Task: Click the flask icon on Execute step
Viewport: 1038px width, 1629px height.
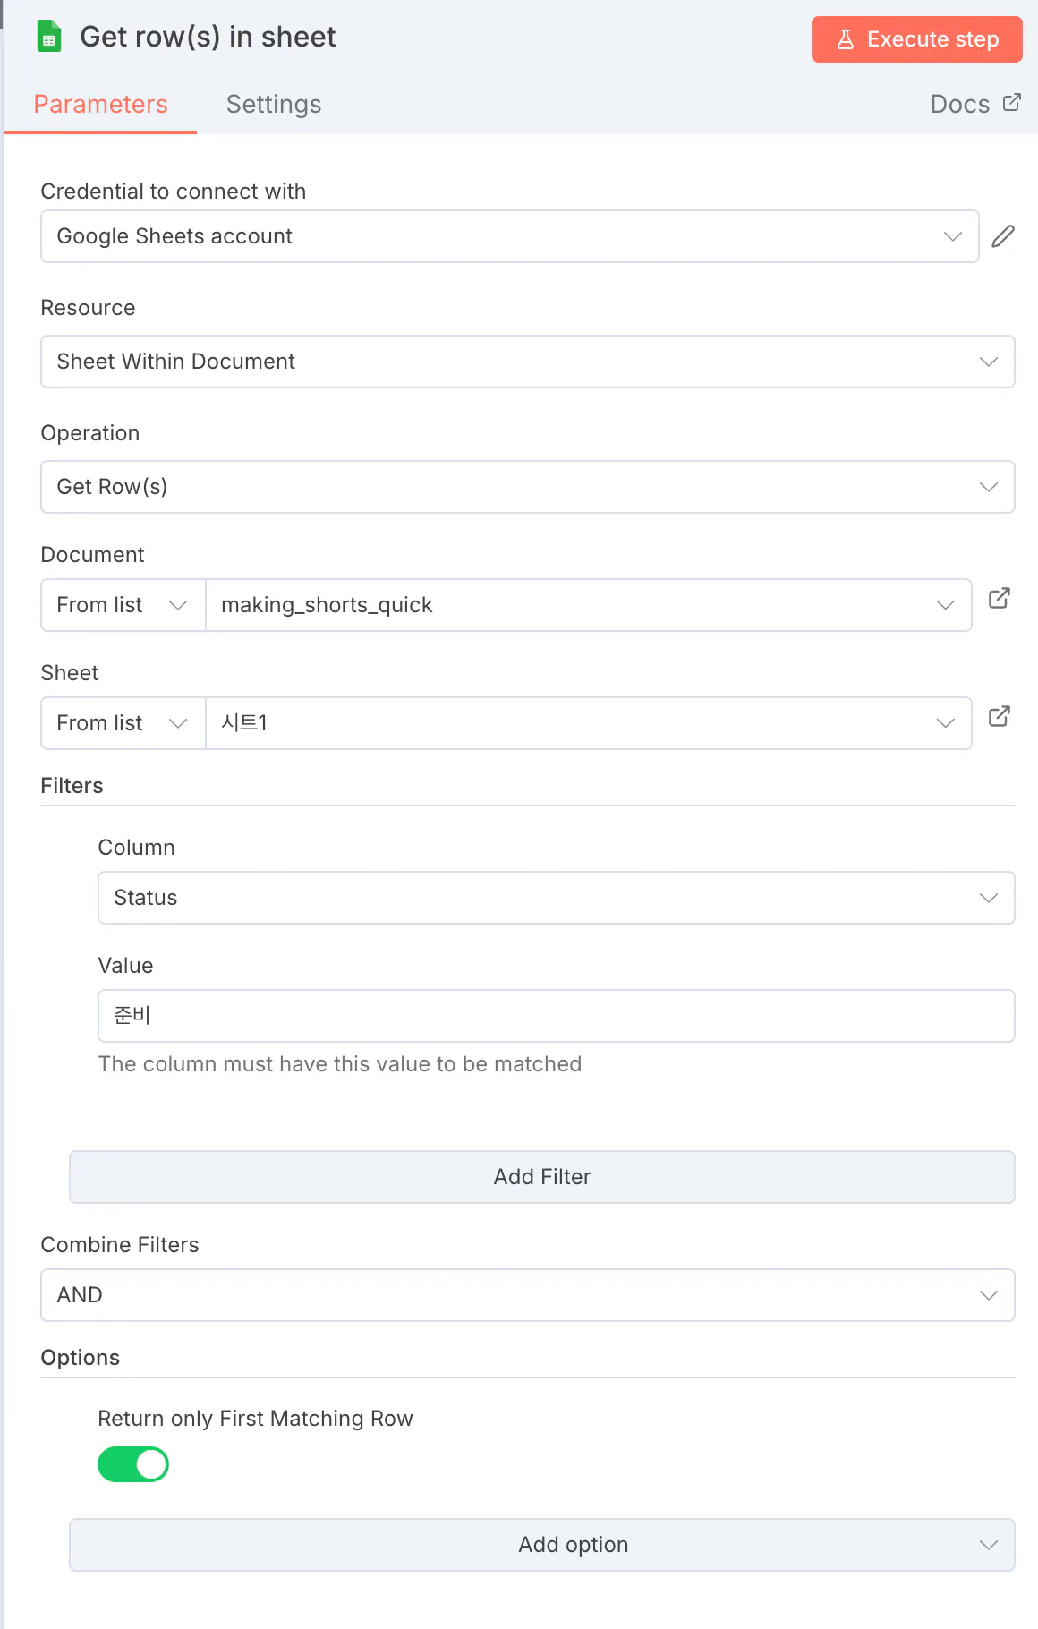Action: 846,39
